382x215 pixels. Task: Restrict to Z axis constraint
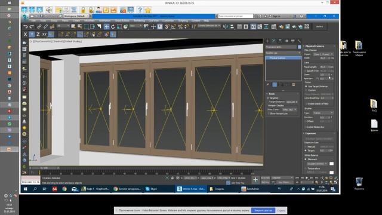(x=38, y=35)
